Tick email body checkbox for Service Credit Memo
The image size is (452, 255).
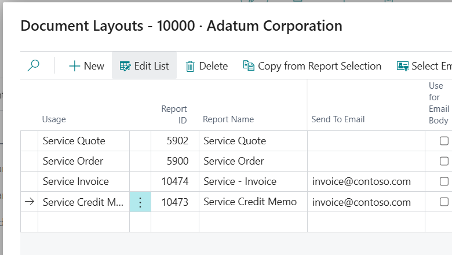(x=444, y=202)
